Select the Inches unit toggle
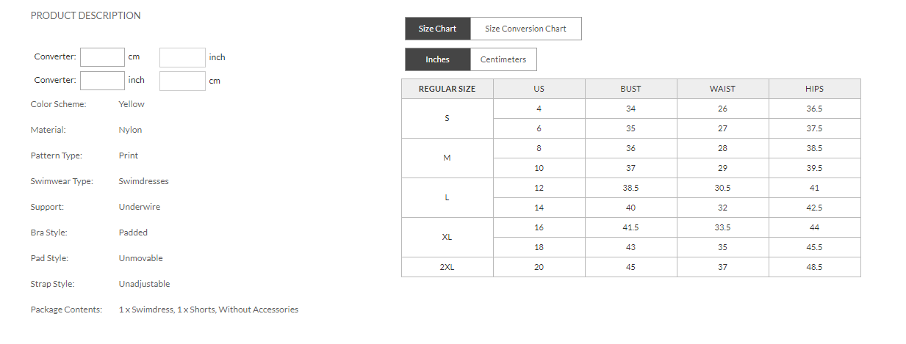The image size is (906, 344). tap(437, 59)
